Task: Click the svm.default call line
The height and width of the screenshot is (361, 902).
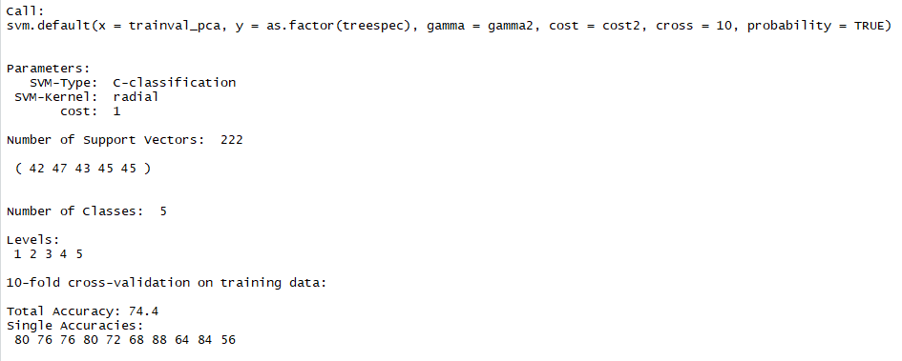Action: [449, 27]
